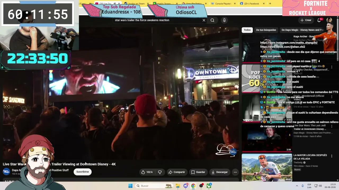This screenshot has width=339, height=190.
Task: Click the Compartir share button
Action: point(177,172)
